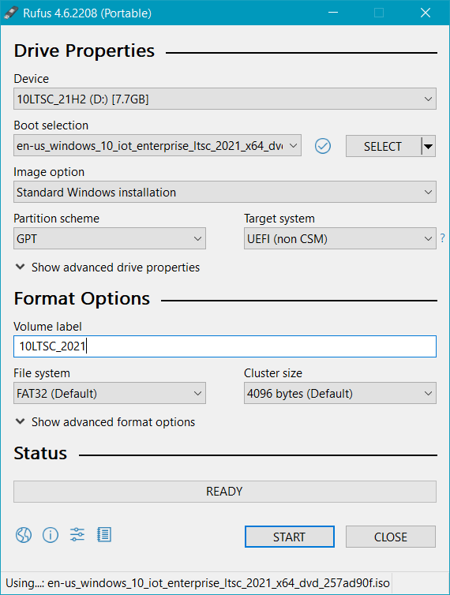Click the Volume label input field
450x595 pixels.
click(225, 346)
